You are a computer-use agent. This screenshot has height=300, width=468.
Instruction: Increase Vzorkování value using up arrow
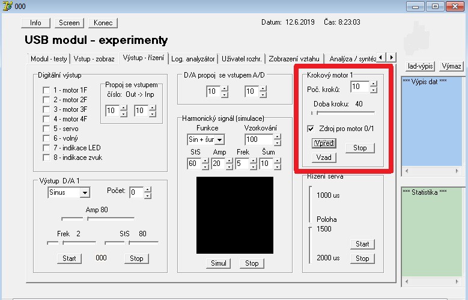click(277, 136)
